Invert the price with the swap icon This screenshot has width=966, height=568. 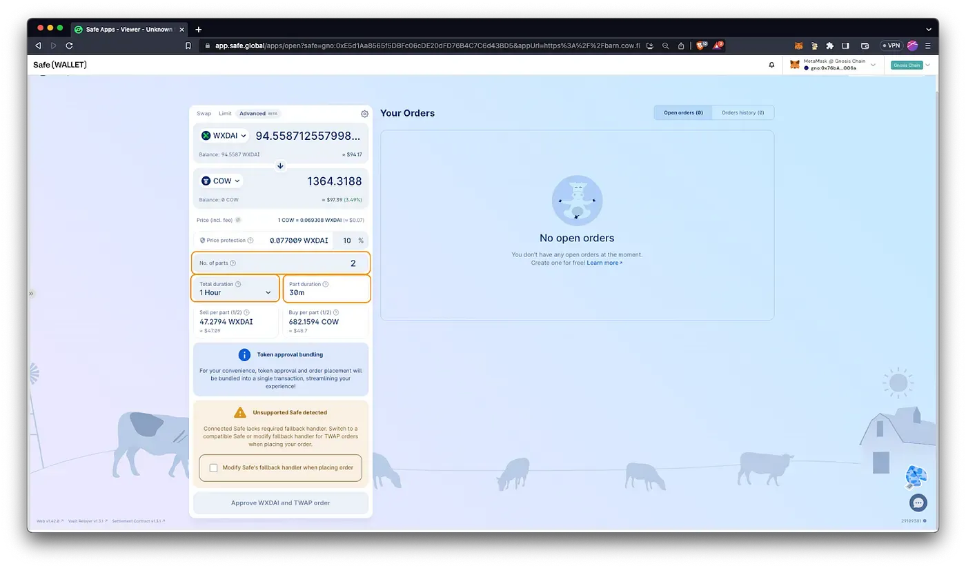click(238, 220)
